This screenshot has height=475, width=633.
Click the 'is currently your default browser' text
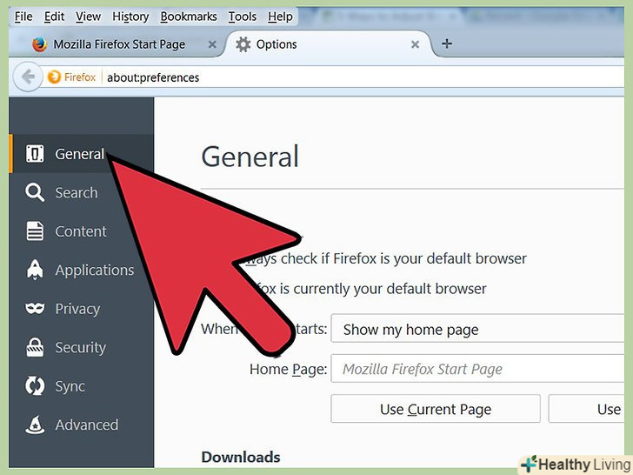[x=383, y=289]
